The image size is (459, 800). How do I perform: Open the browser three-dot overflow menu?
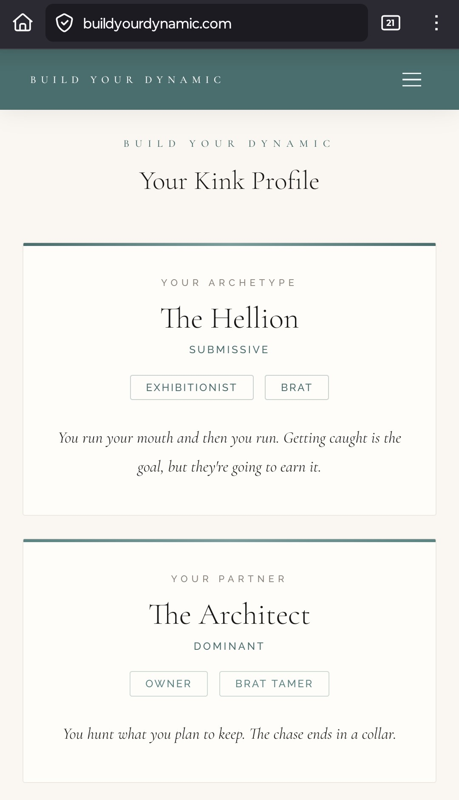[x=436, y=23]
